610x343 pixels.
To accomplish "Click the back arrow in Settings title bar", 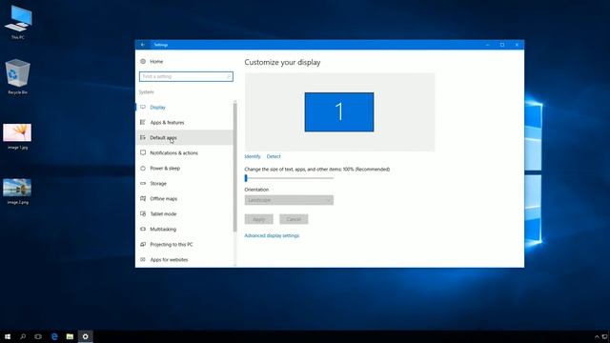I will pyautogui.click(x=143, y=45).
